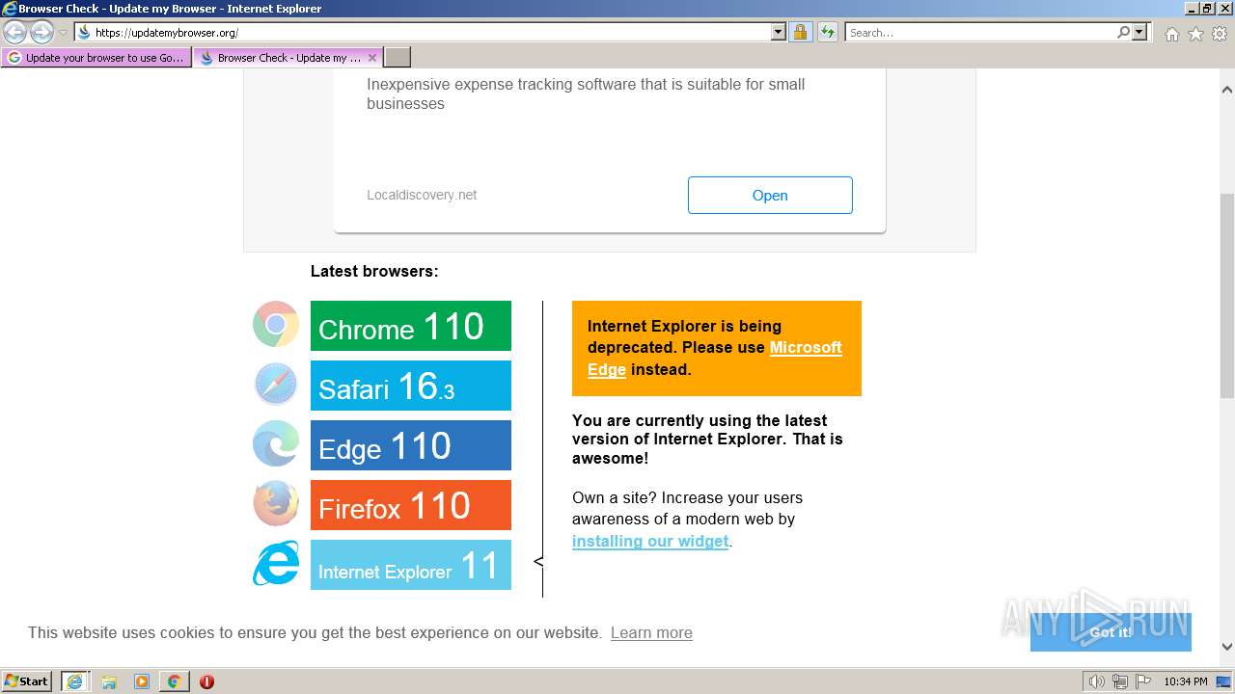Click the Action Center flag icon
Screen dimensions: 1235x694
point(1142,681)
